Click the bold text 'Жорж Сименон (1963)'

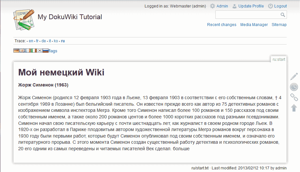pyautogui.click(x=43, y=85)
